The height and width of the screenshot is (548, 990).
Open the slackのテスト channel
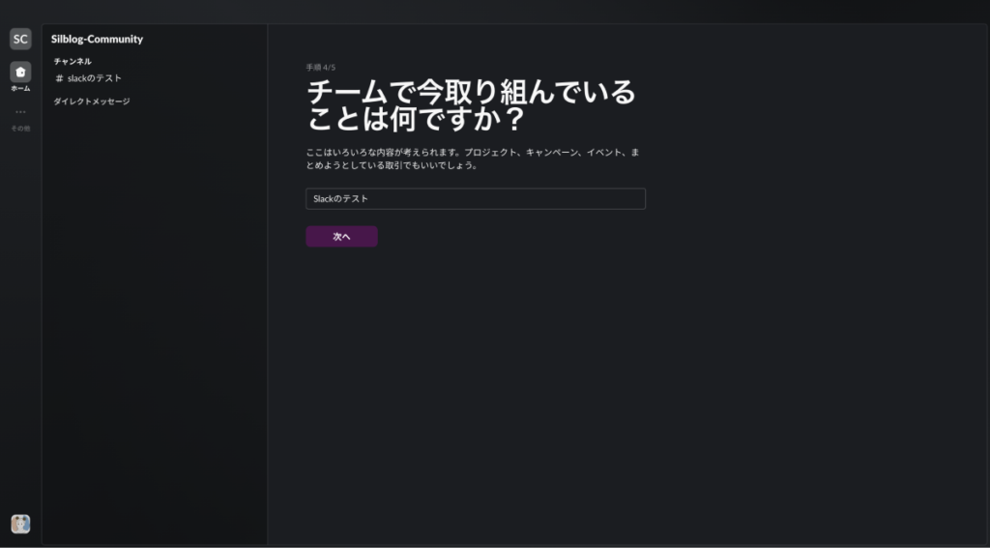[94, 78]
